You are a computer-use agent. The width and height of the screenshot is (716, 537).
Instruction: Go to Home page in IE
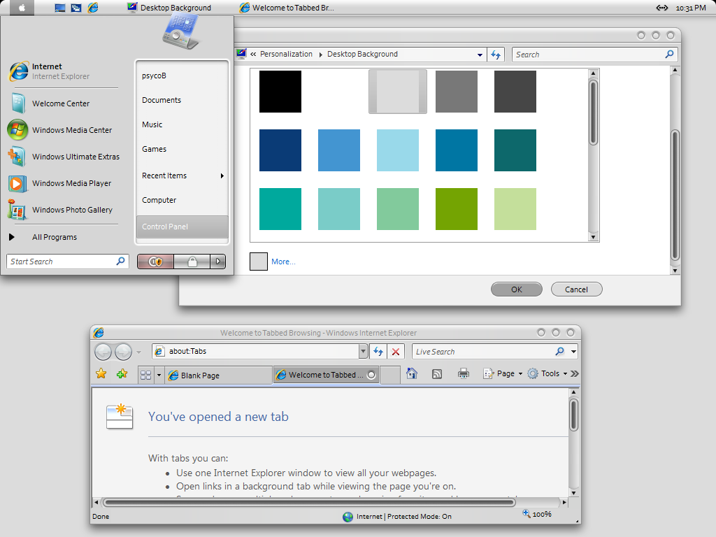412,373
